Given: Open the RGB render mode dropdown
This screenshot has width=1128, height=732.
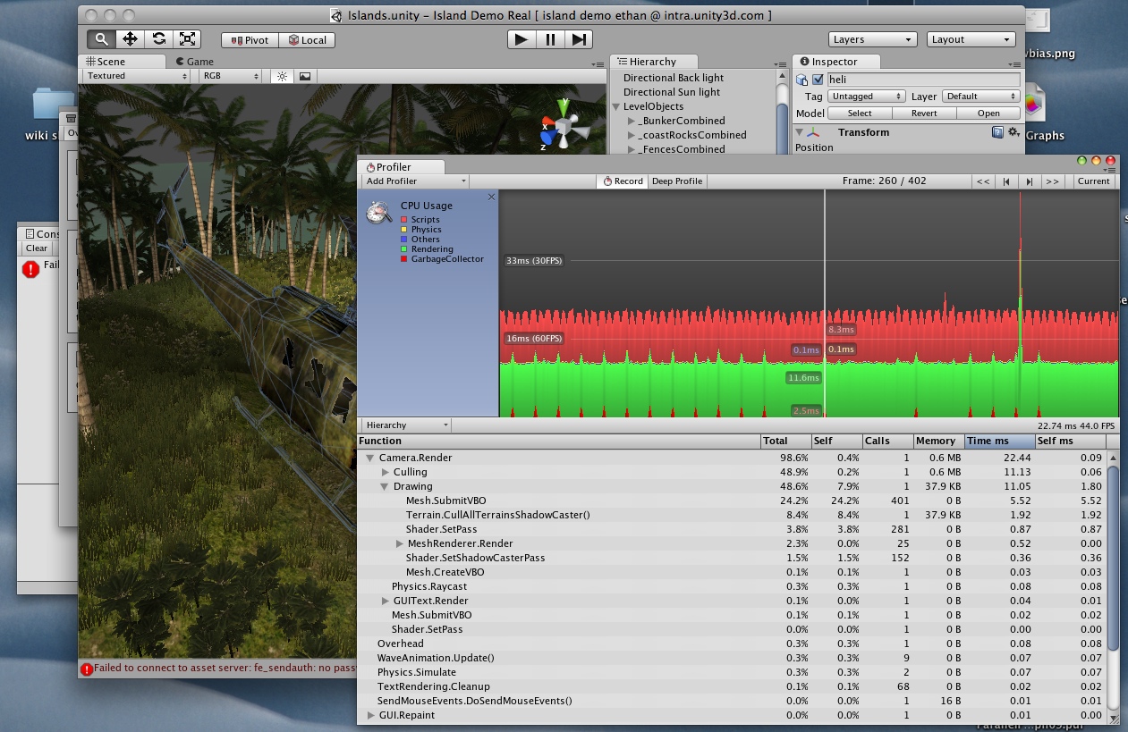Looking at the screenshot, I should [x=231, y=76].
